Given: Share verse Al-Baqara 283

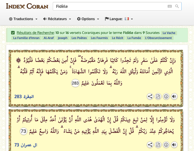Looking at the screenshot, I should pyautogui.click(x=150, y=96).
